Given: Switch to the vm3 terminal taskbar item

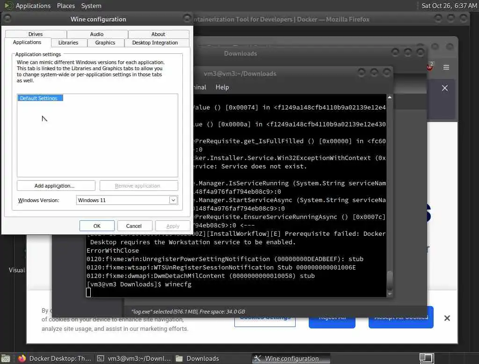Looking at the screenshot, I should [x=134, y=358].
